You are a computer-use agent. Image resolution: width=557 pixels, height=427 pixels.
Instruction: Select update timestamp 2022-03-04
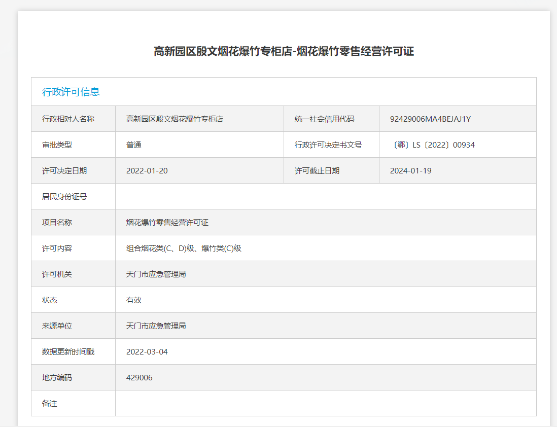click(x=147, y=351)
